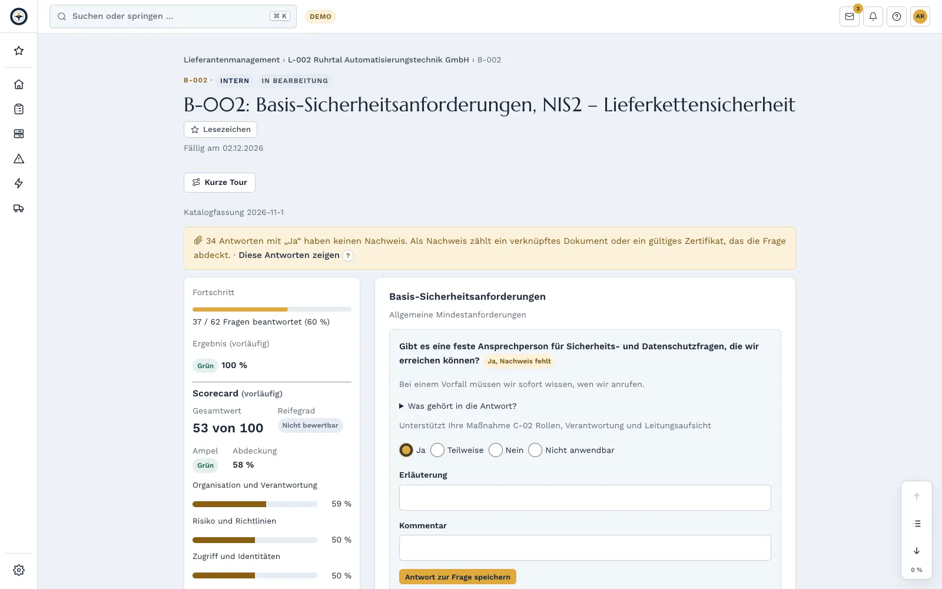
Task: Click Lieferantenmanagement breadcrumb
Action: [231, 59]
